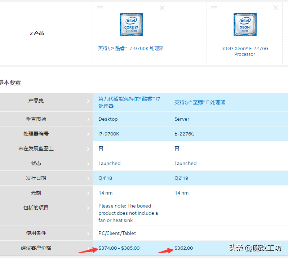Open the 英特尔 酷睿 i7-9700K 处理器 product link
The height and width of the screenshot is (258, 288).
(x=131, y=49)
